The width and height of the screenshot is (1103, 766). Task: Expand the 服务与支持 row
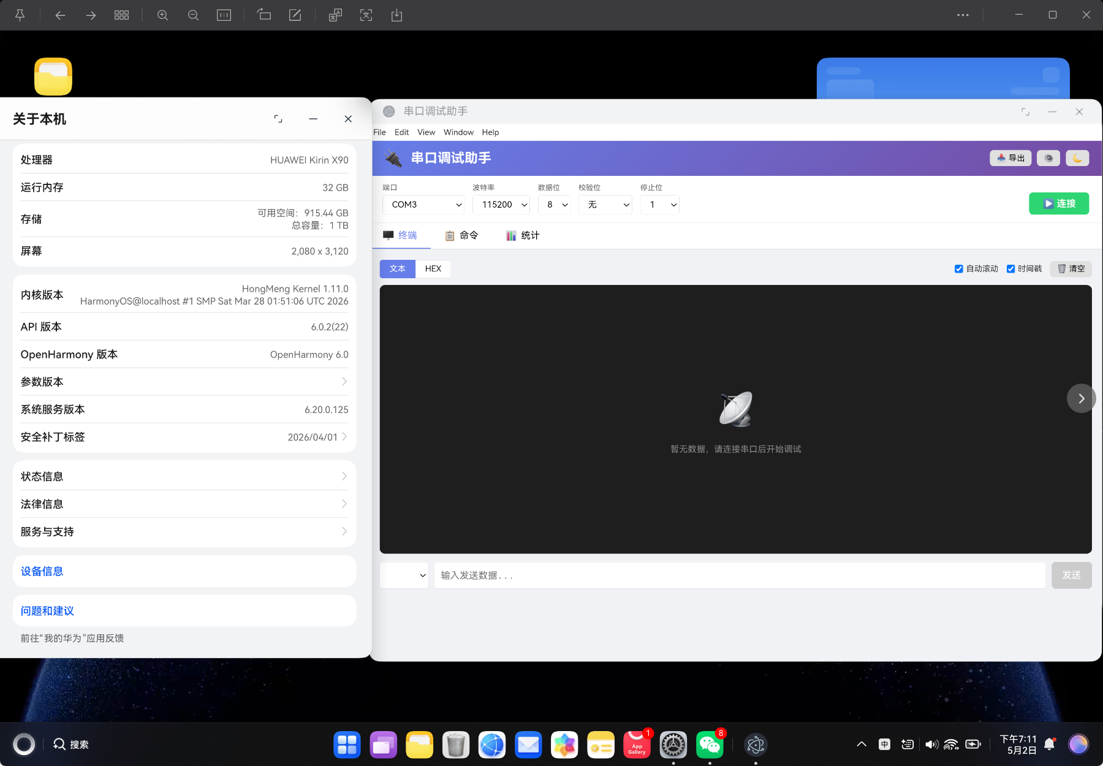[184, 531]
